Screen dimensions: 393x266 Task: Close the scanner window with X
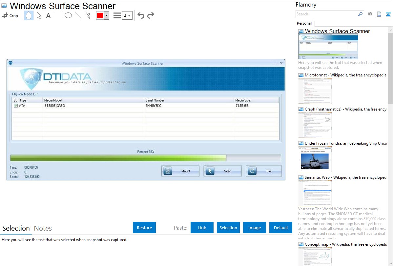coord(281,63)
